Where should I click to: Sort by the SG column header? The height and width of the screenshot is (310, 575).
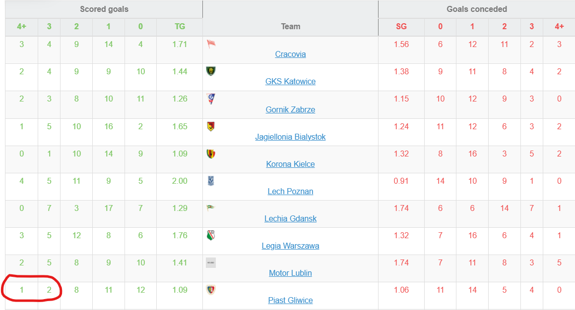(401, 26)
